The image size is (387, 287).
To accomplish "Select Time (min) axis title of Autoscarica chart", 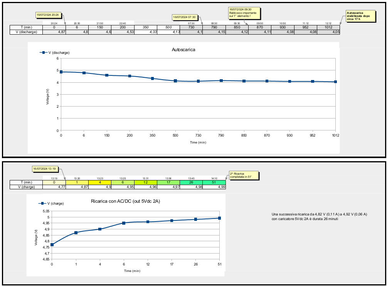I will point(198,142).
